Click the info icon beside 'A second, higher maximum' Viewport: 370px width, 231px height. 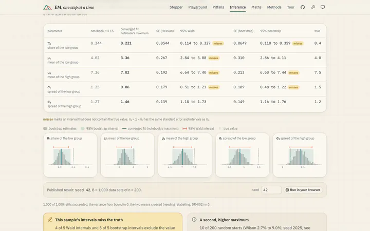pos(194,220)
